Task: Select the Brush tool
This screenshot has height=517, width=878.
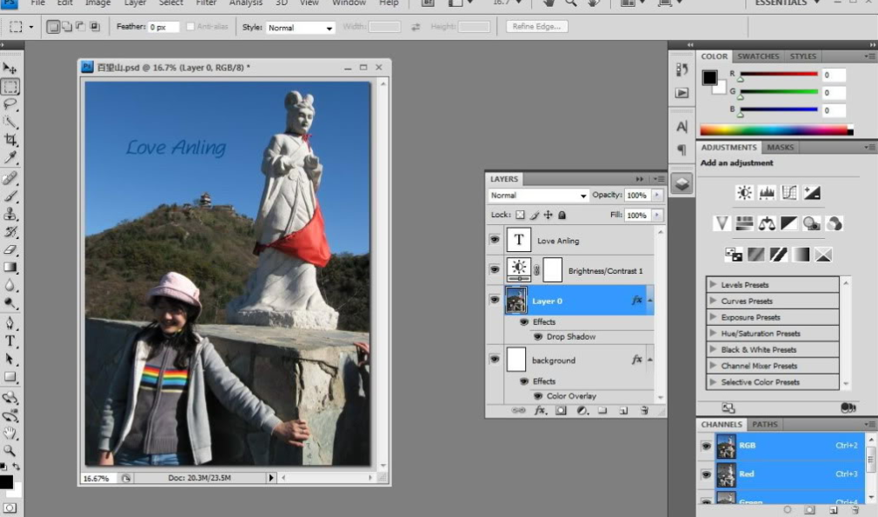Action: point(10,196)
